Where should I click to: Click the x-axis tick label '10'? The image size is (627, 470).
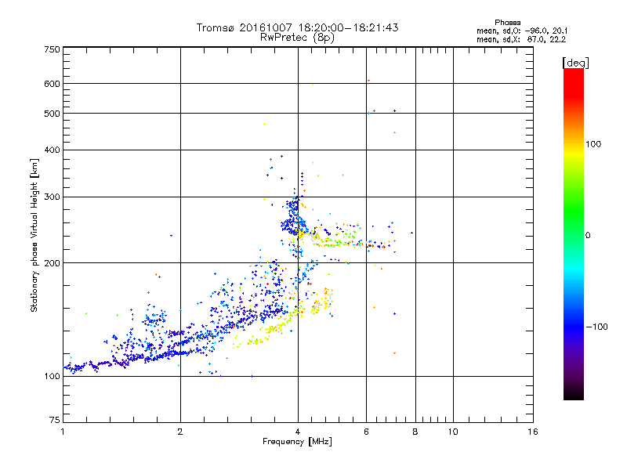tap(453, 432)
